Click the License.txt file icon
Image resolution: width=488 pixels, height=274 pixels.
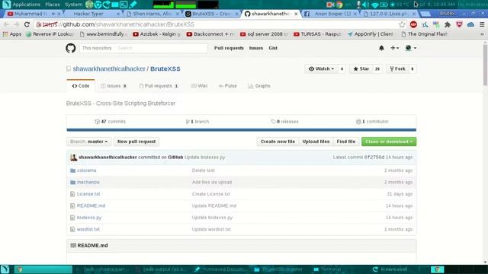[x=72, y=194]
